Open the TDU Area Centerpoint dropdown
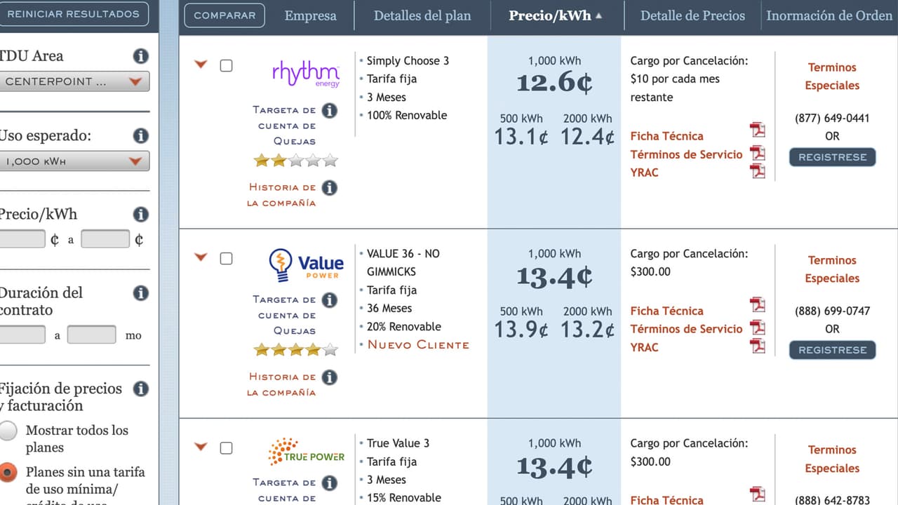Viewport: 898px width, 505px height. click(x=74, y=82)
